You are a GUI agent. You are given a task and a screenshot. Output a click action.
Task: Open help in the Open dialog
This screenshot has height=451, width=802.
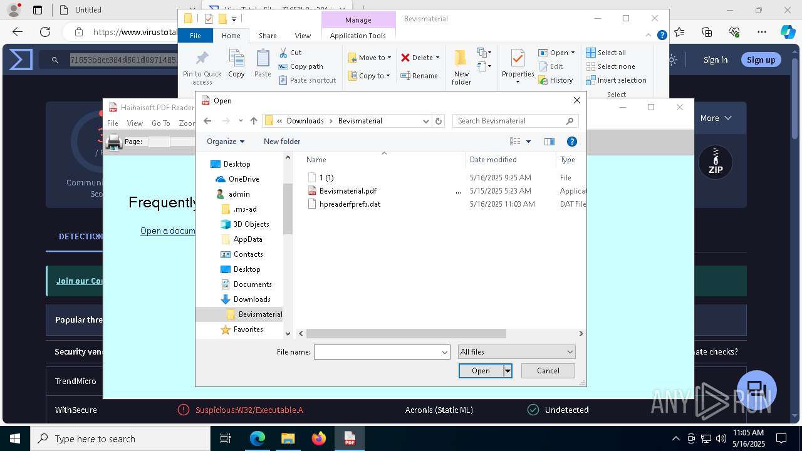(571, 142)
